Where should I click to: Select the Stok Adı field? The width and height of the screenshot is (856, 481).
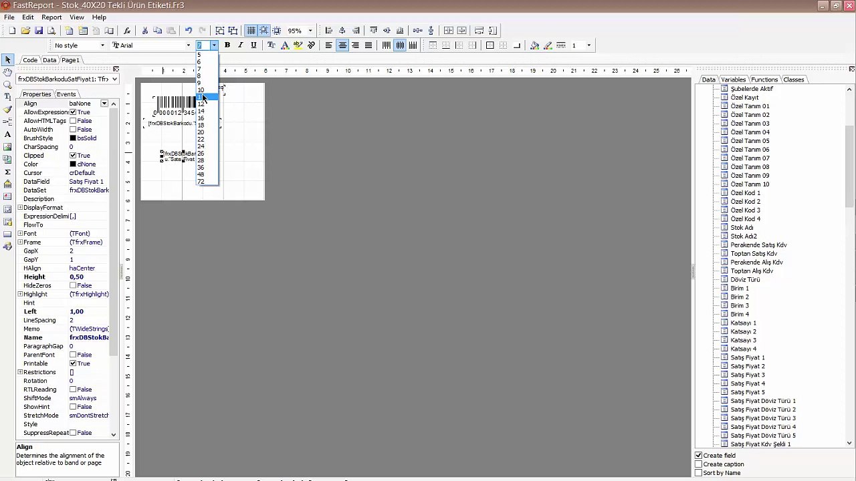click(742, 228)
